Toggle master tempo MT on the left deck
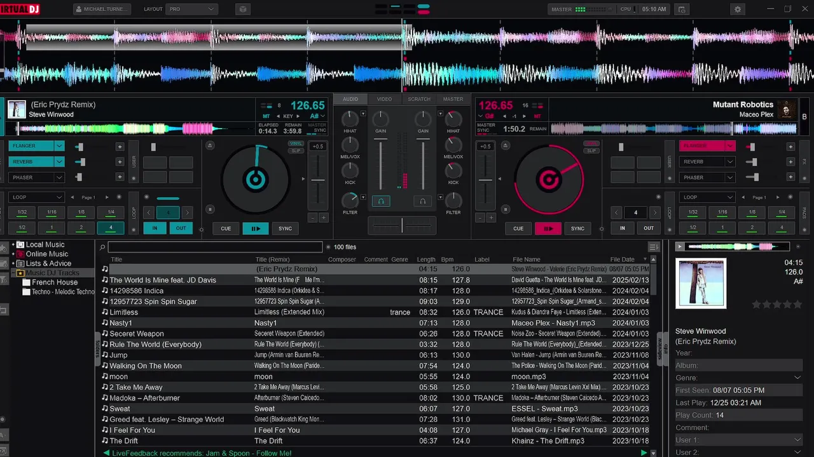 [x=265, y=117]
